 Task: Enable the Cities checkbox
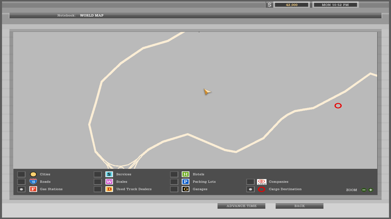click(x=21, y=174)
